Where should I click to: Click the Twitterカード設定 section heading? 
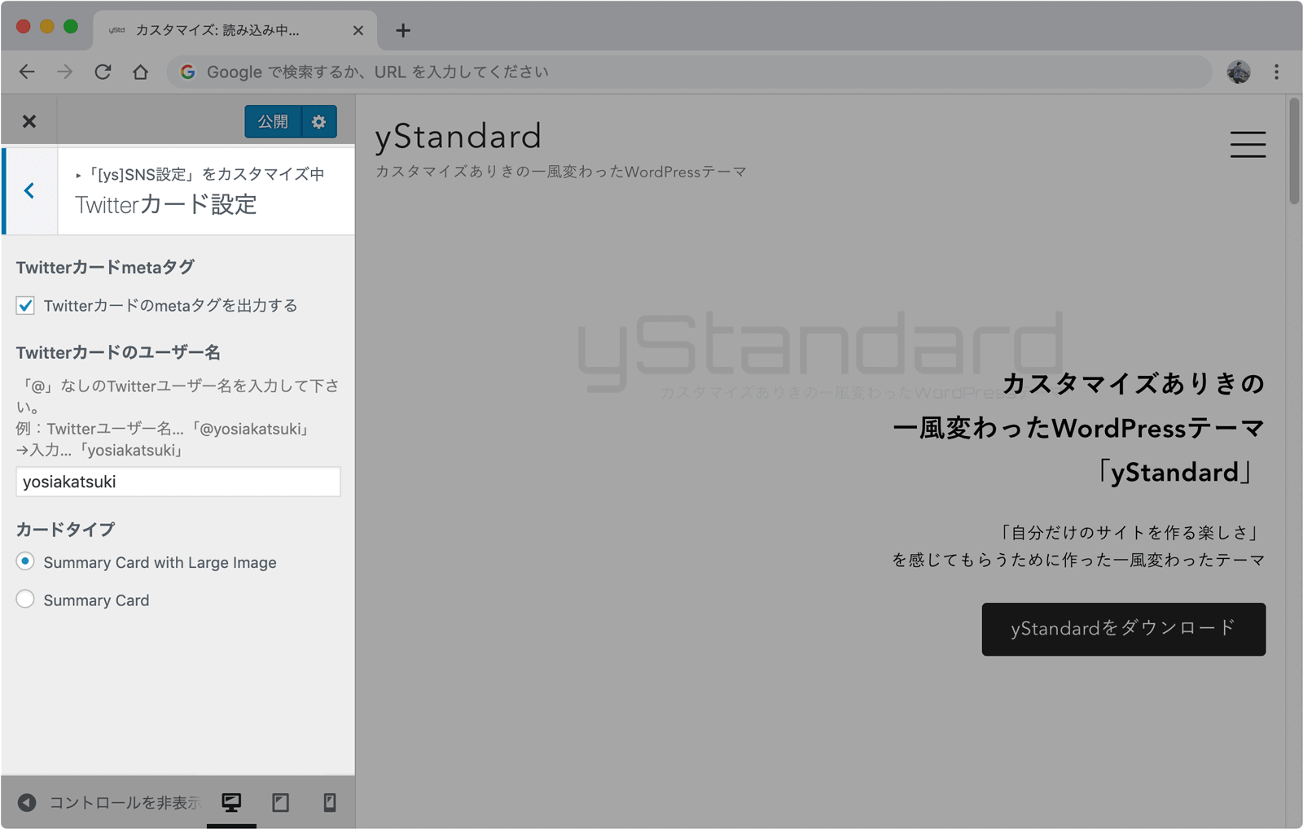tap(166, 204)
